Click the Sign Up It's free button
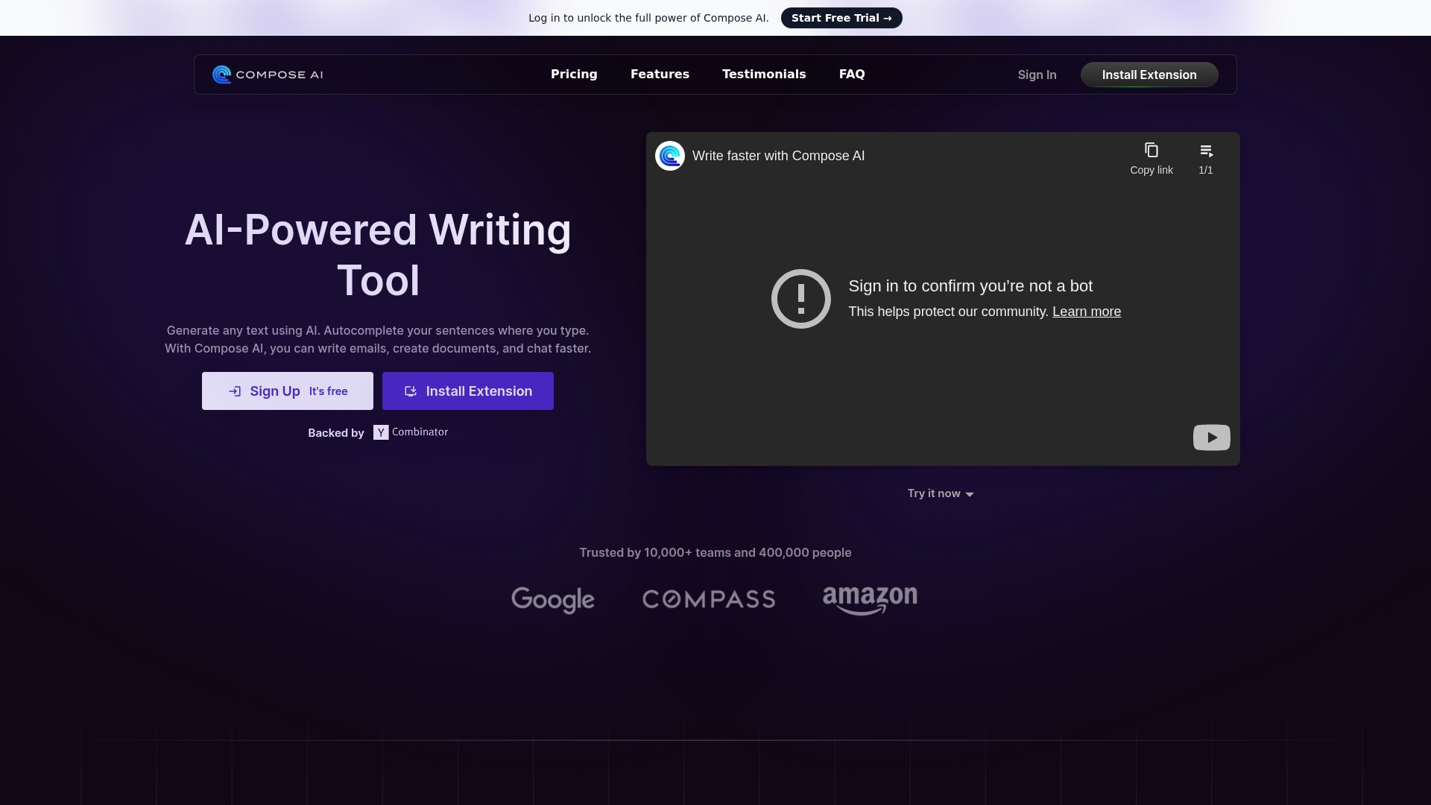 (287, 391)
